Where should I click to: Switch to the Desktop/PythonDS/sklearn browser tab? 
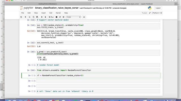coord(48,4)
